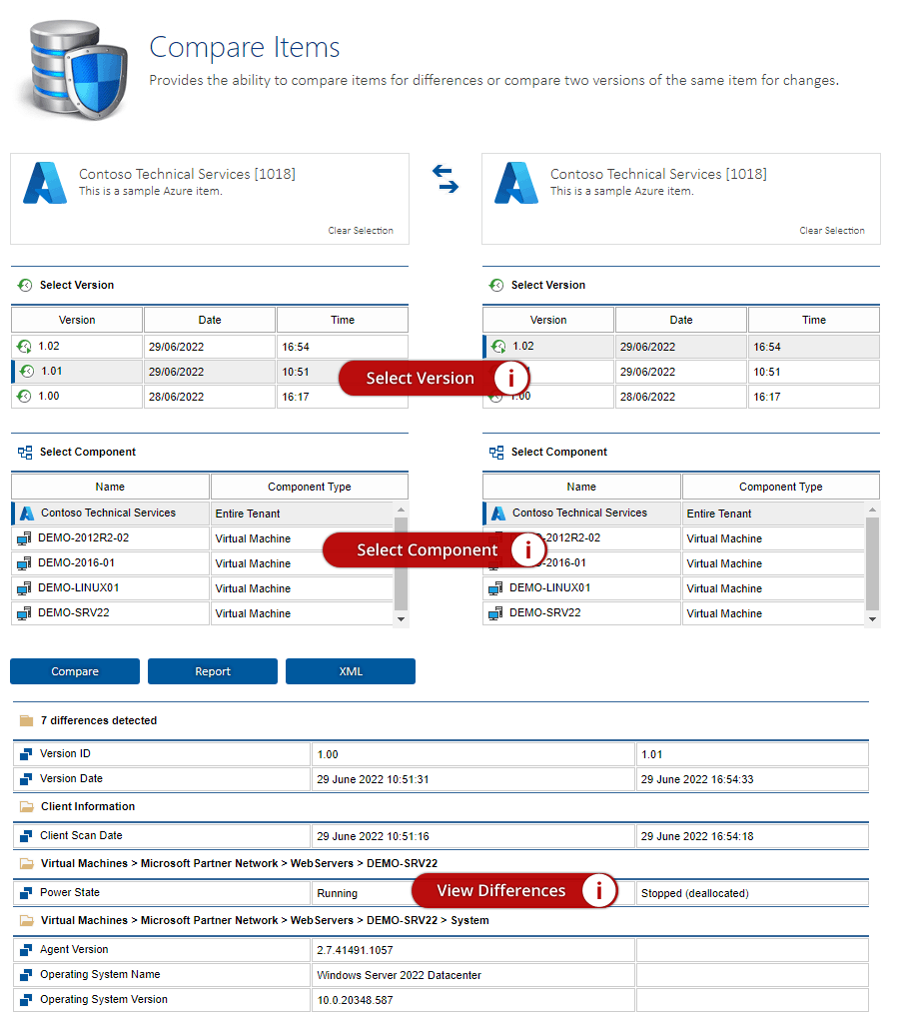This screenshot has width=898, height=1028.
Task: Click DEMO-SRV22 VM icon in right list
Action: tap(495, 613)
